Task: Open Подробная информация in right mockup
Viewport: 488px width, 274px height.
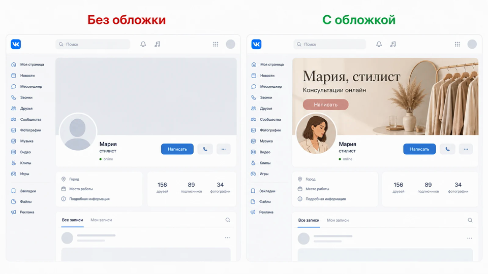Action: pyautogui.click(x=322, y=199)
